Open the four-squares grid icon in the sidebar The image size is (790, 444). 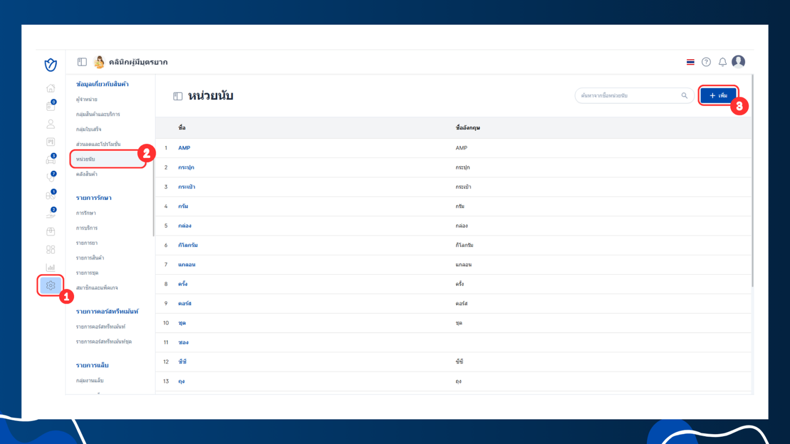50,249
